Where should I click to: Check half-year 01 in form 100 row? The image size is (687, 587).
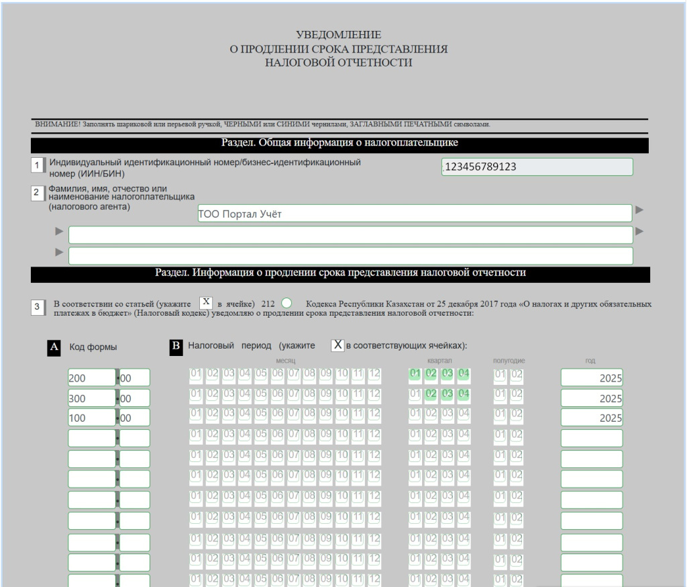pyautogui.click(x=500, y=416)
